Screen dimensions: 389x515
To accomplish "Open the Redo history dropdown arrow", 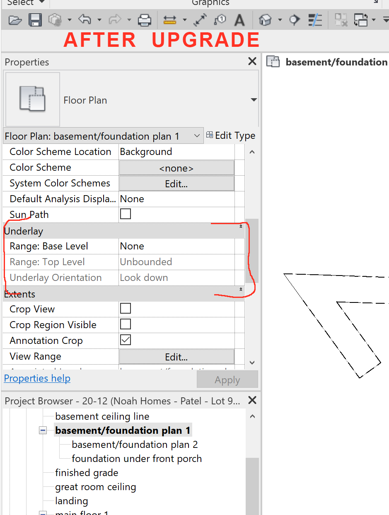I will click(129, 19).
